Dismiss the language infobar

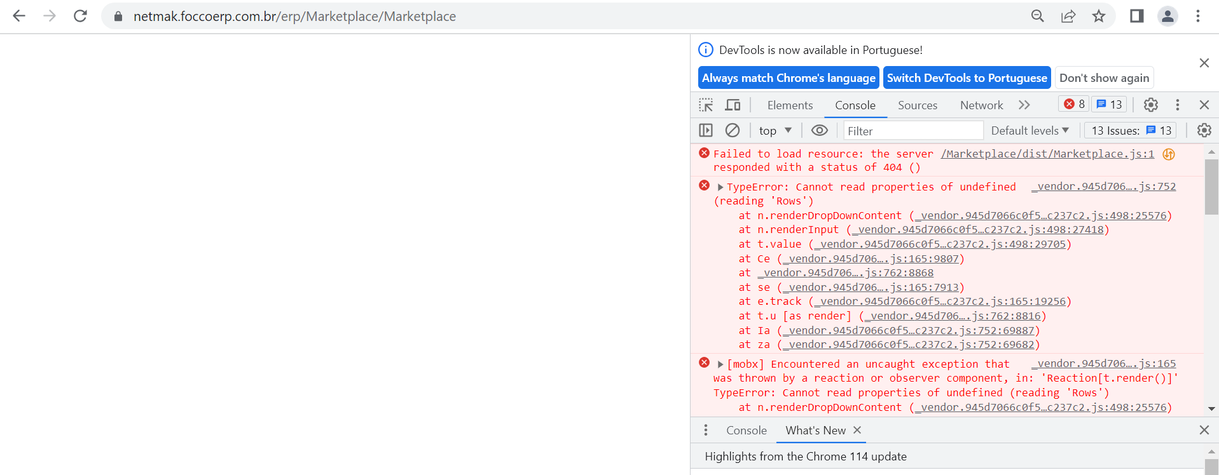pos(1204,63)
